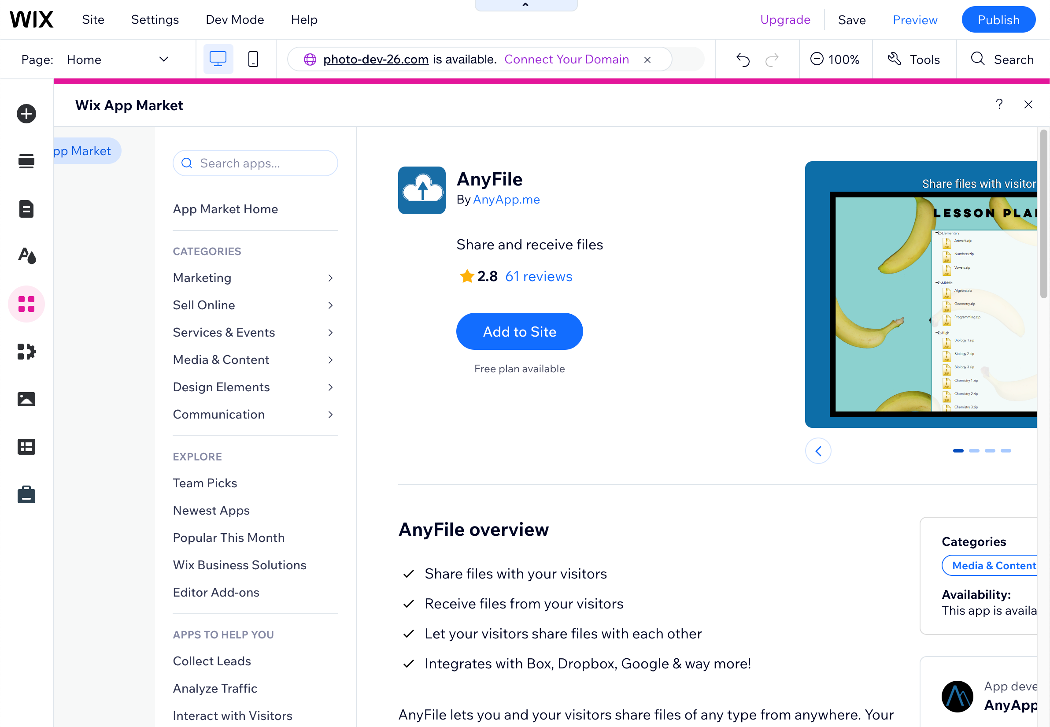Collapse the top toolbar with up chevron

[x=525, y=5]
